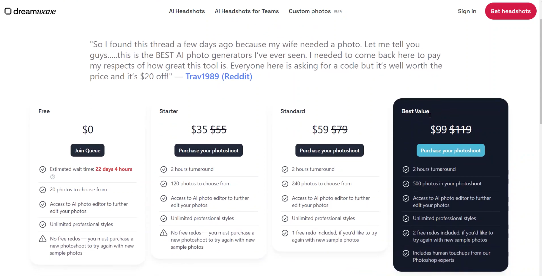This screenshot has width=542, height=276.
Task: Click checkmark beside human touchups feature
Action: tap(406, 253)
